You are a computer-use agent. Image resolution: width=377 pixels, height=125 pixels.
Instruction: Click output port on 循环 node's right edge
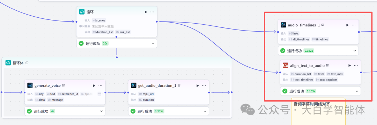click(x=157, y=22)
